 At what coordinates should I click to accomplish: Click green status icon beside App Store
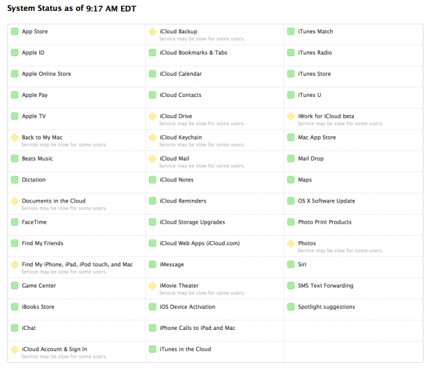coord(15,32)
